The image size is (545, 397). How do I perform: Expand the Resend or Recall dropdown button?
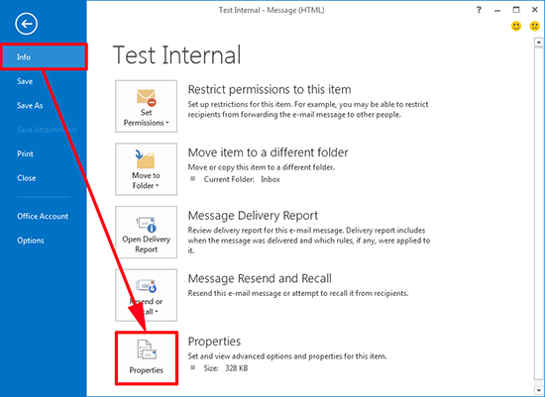tap(146, 295)
